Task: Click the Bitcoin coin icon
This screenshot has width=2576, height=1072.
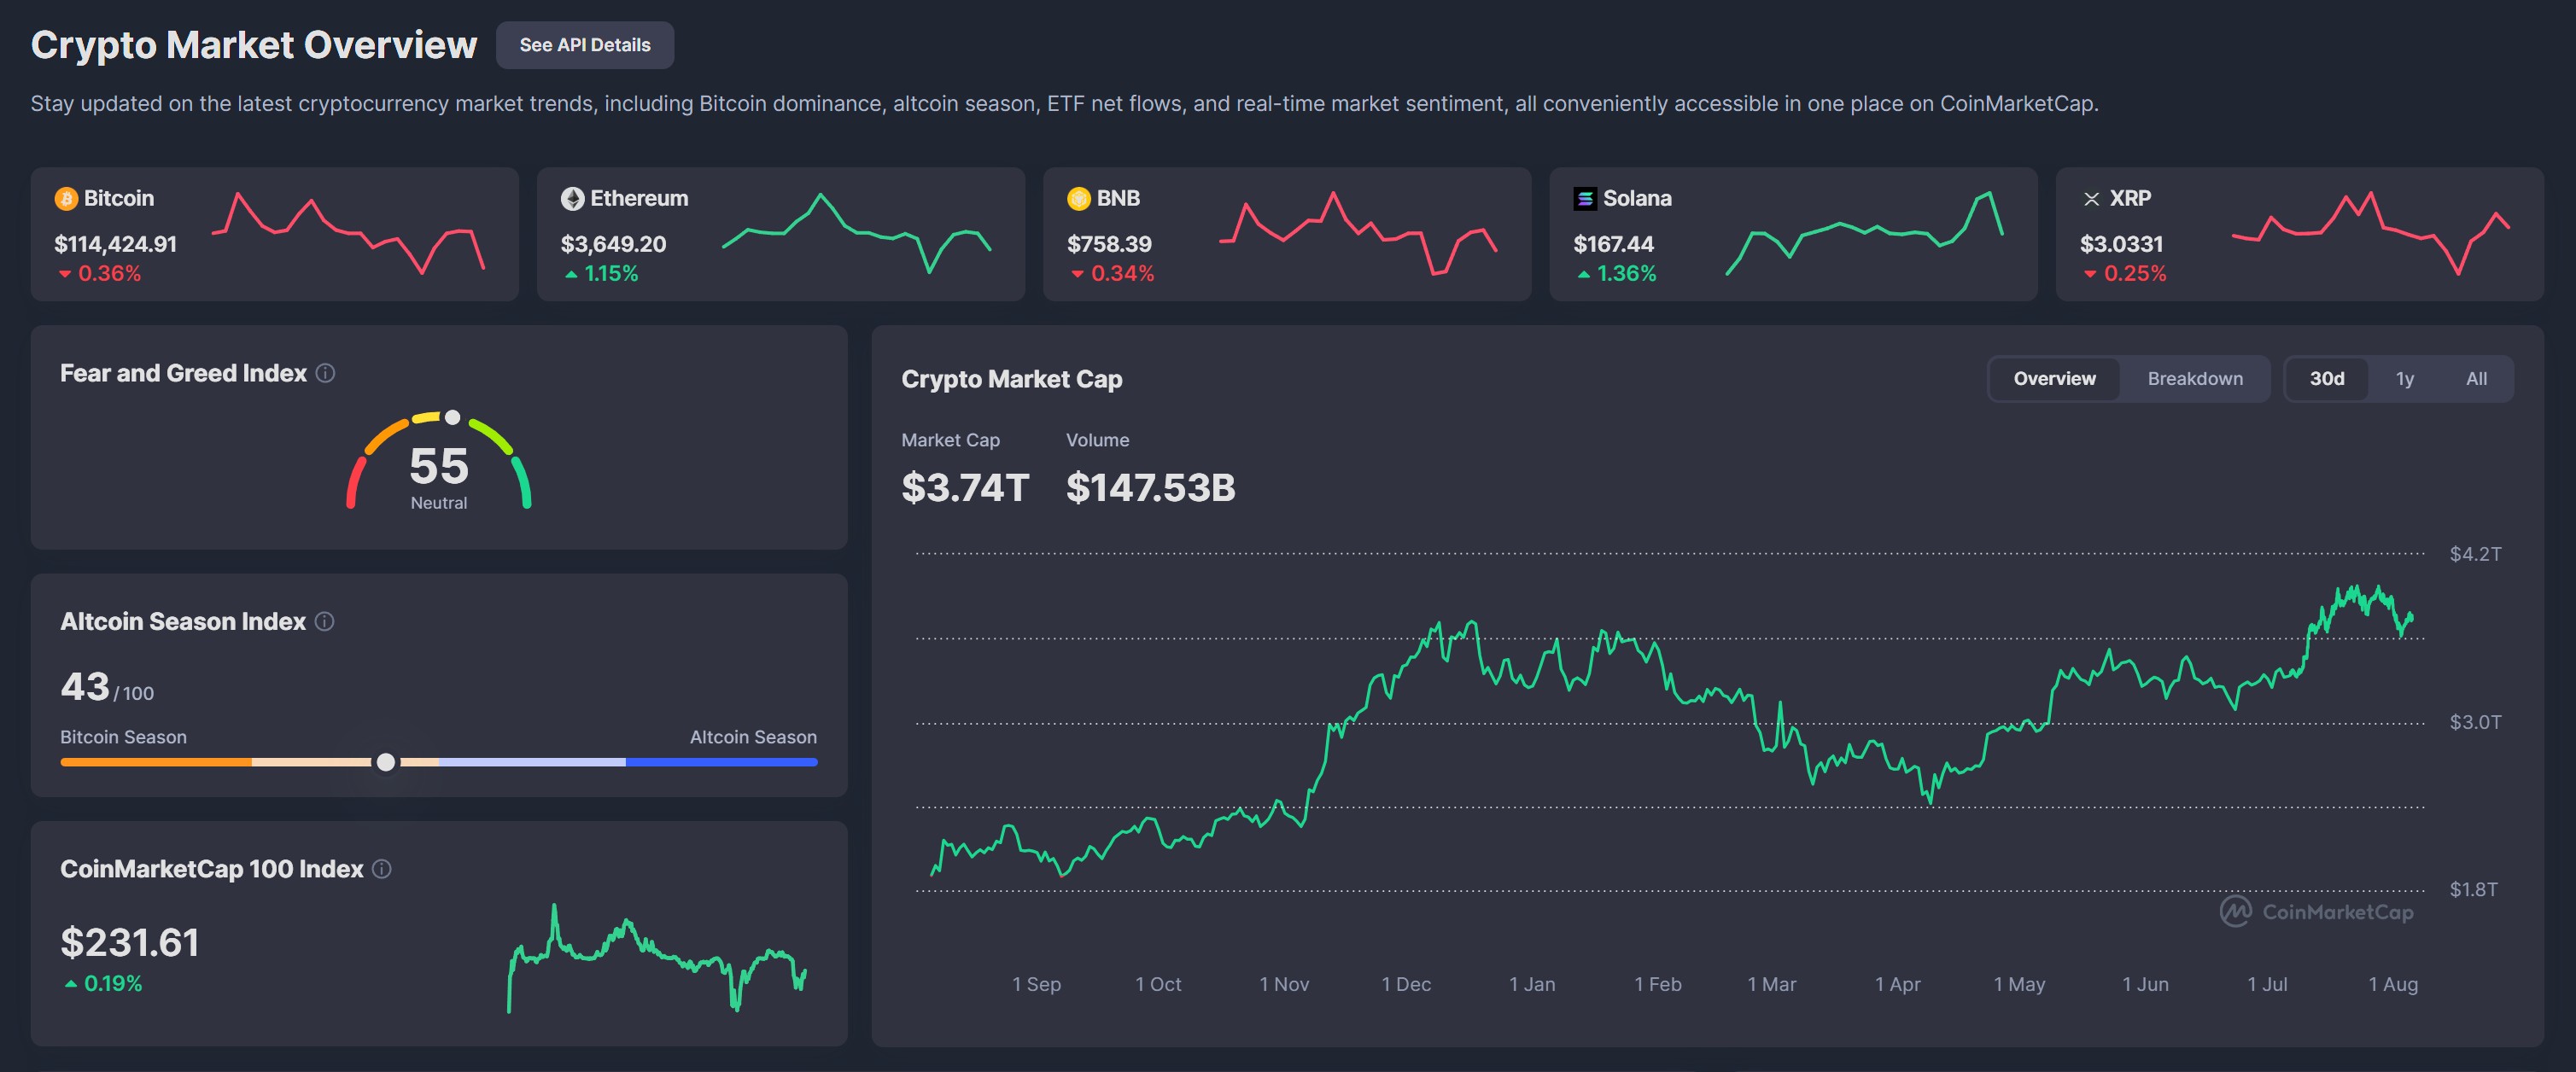Action: coord(66,199)
